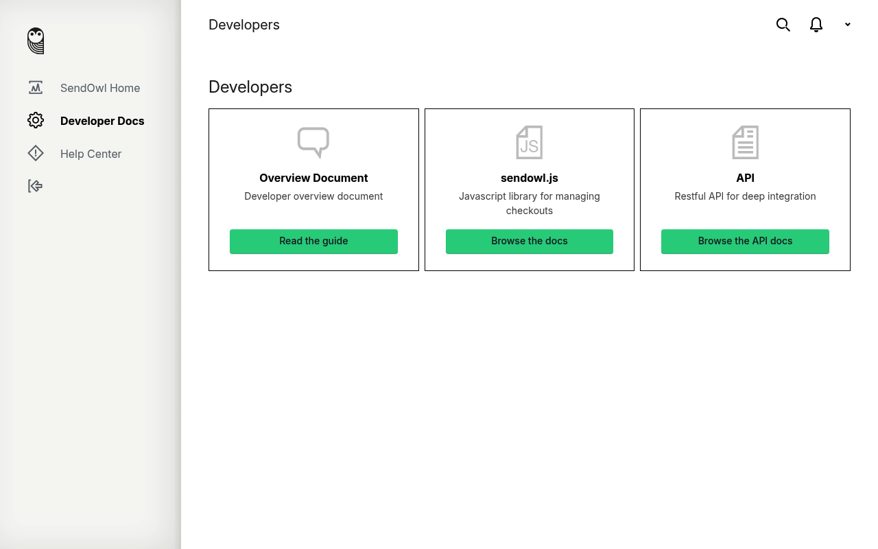
Task: Click the Developer Docs gear icon
Action: (x=36, y=121)
